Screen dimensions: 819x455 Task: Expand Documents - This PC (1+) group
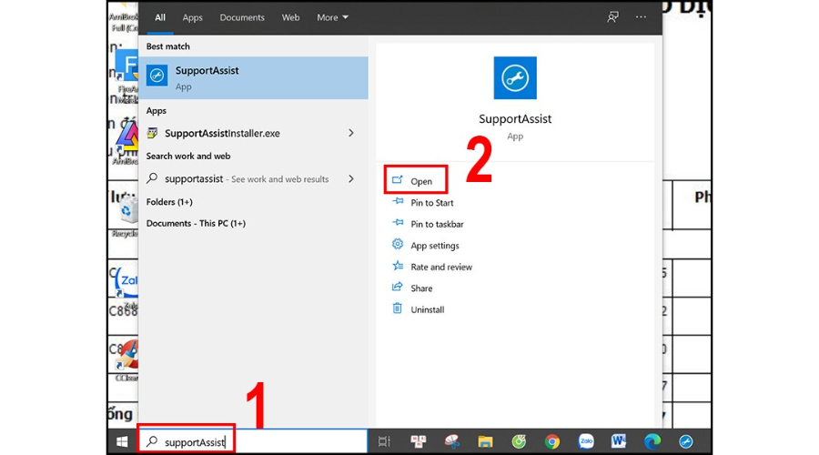196,223
